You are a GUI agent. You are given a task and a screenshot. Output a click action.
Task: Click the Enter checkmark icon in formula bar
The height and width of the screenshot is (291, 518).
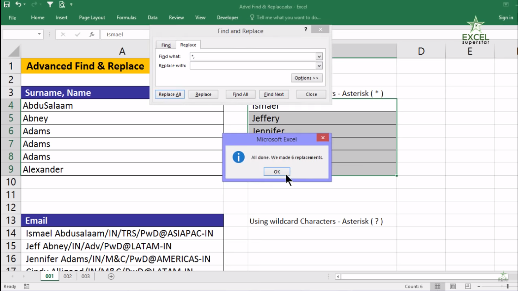coord(77,34)
